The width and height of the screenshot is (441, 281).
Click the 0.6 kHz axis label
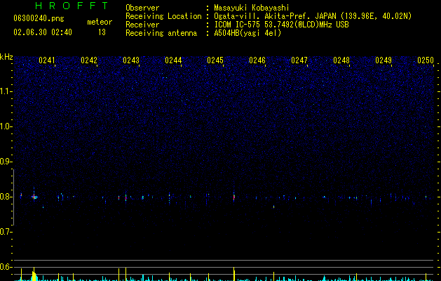pyautogui.click(x=6, y=267)
